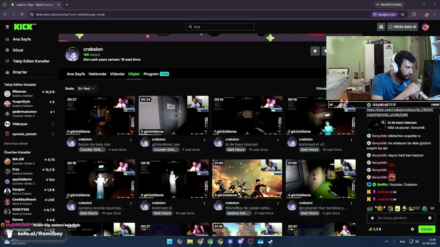Image resolution: width=440 pixels, height=247 pixels.
Task: Open CenkBeyResmi LIVE channel in sidebar
Action: pos(29,201)
